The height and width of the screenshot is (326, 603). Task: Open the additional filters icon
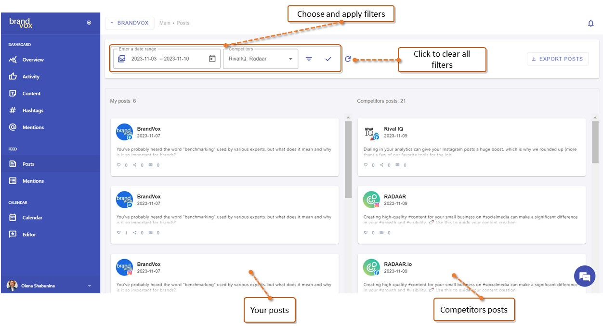pos(309,59)
